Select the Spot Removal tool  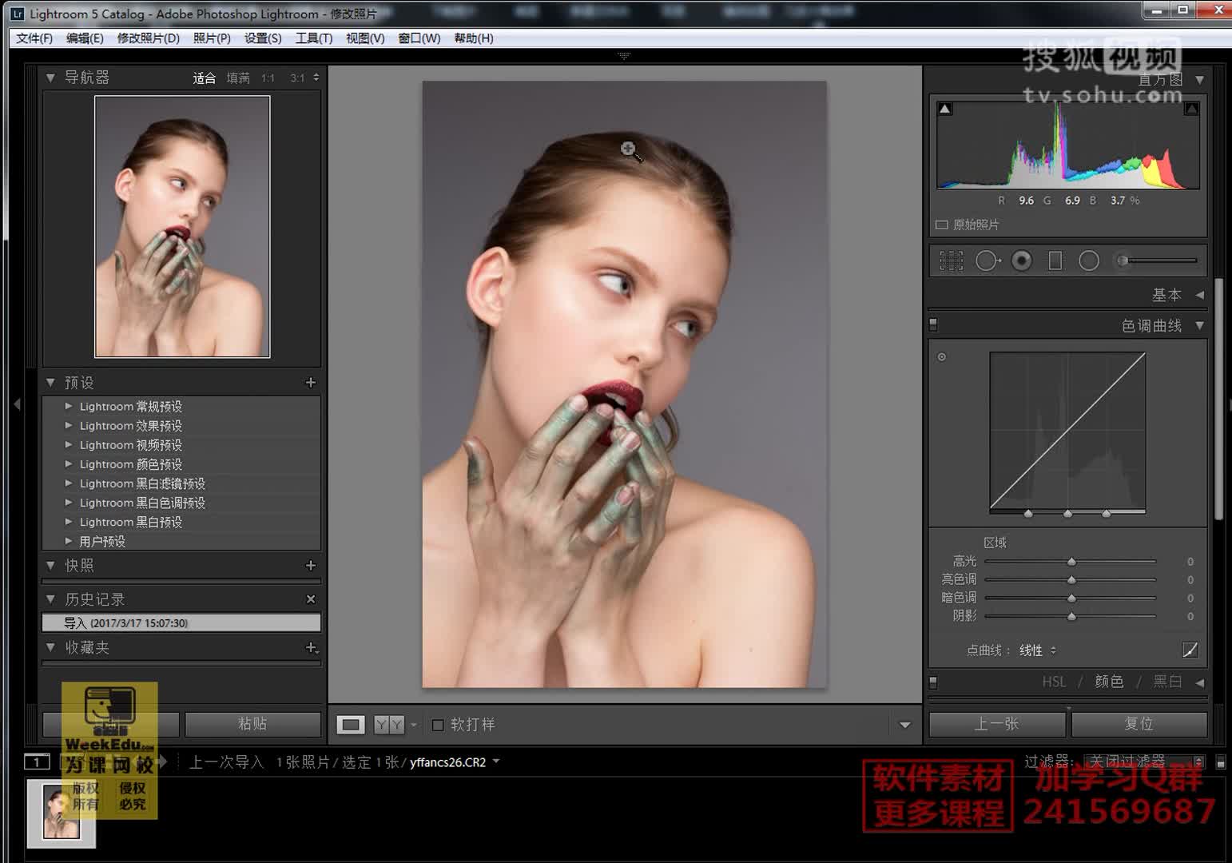[x=988, y=261]
